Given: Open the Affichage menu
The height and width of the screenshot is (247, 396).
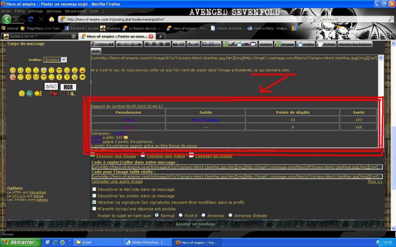Looking at the screenshot, I should point(36,11).
